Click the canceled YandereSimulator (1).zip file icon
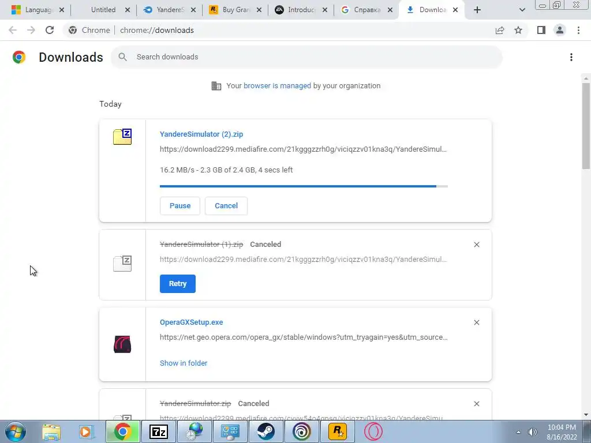Image resolution: width=591 pixels, height=443 pixels. tap(122, 263)
